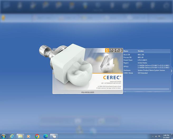Click the 'See legal notices for details' text
This screenshot has width=173, height=139.
tap(114, 88)
